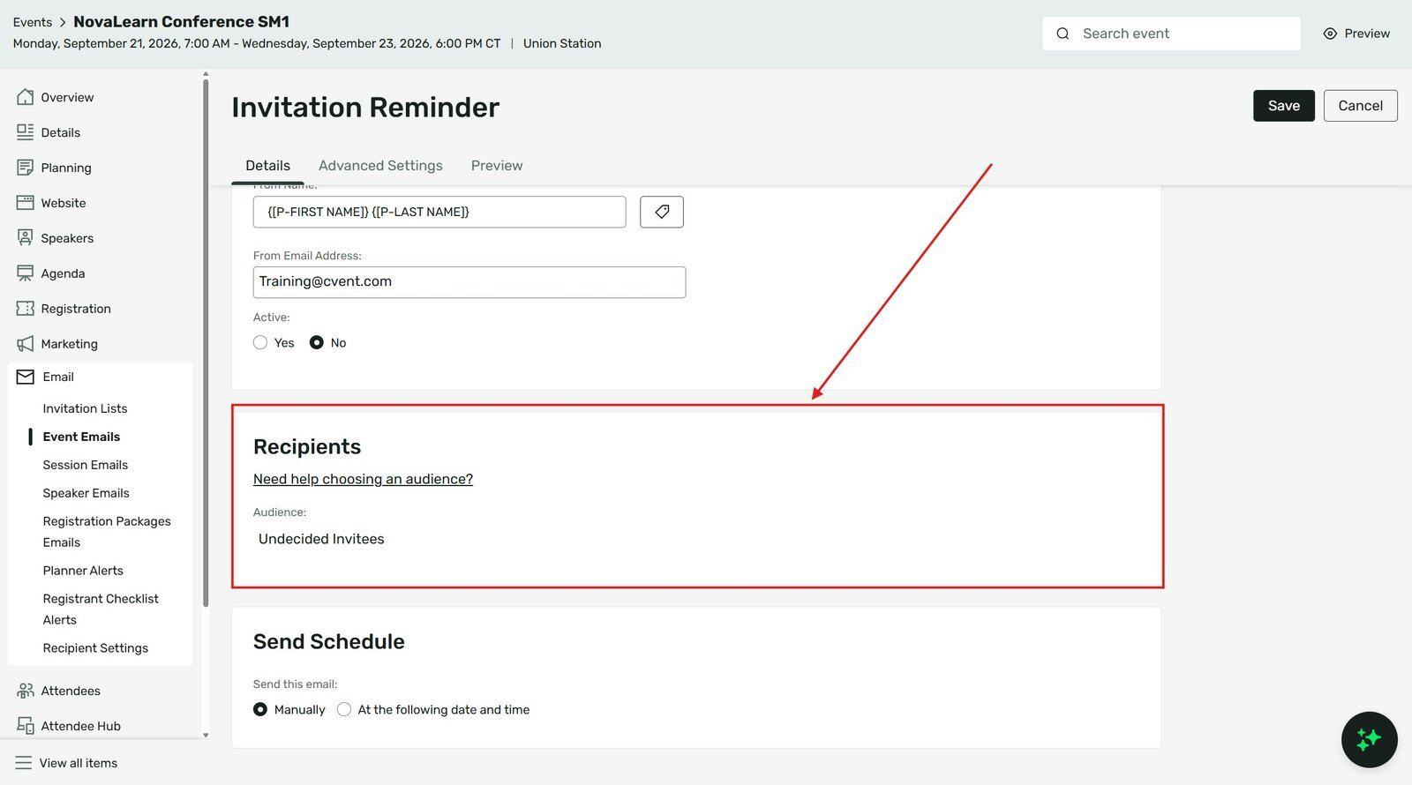1412x785 pixels.
Task: Open Need help choosing an audience link
Action: [x=363, y=479]
